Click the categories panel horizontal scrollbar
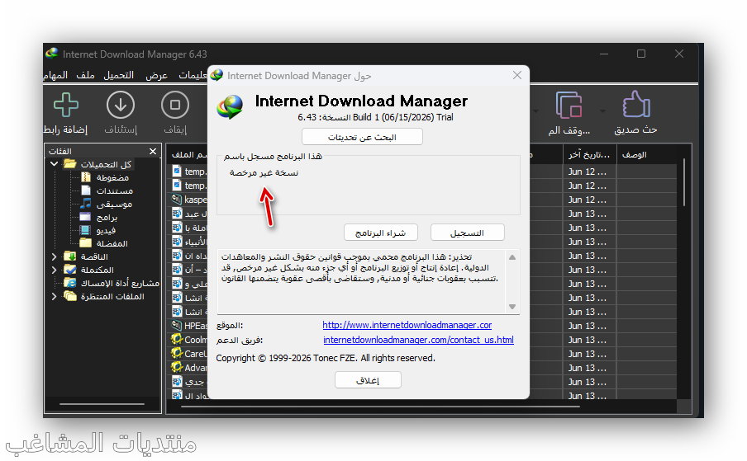The image size is (747, 461). coord(102,404)
